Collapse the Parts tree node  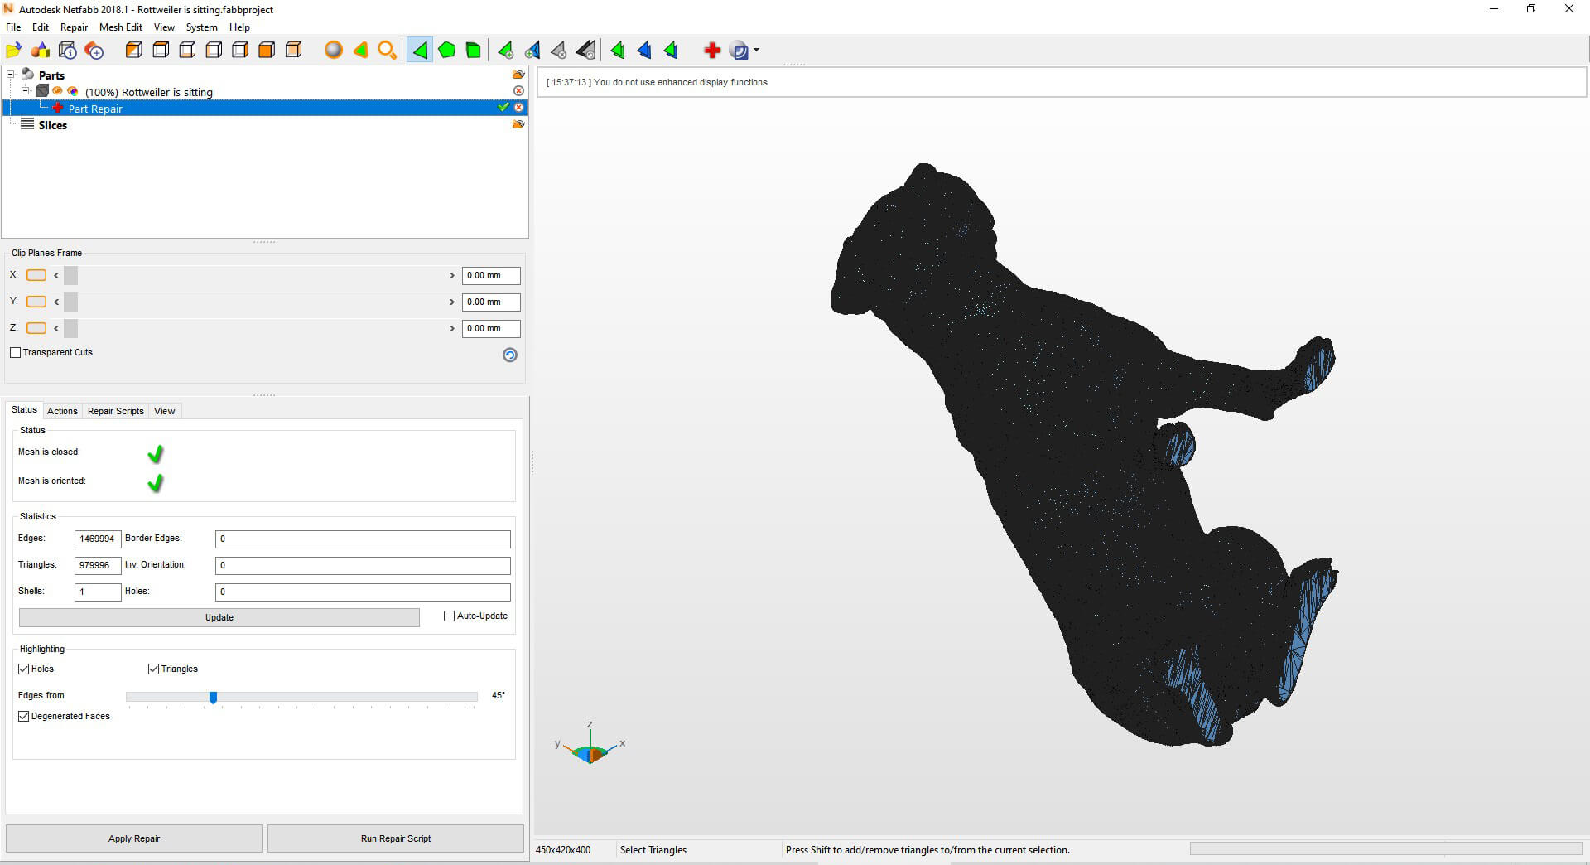(x=11, y=75)
